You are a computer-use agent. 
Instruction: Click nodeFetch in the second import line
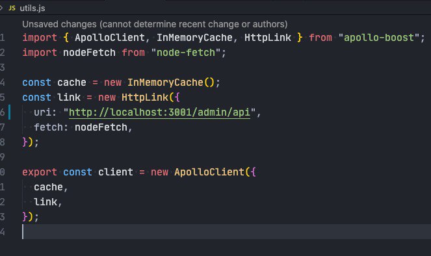pos(89,53)
